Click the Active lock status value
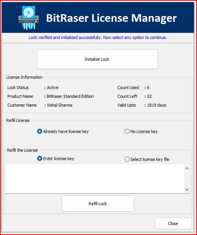 (53, 88)
